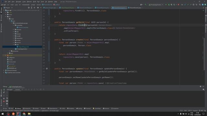207x116 pixels.
Task: Click gutter override icon at update method line
Action: pos(47,69)
